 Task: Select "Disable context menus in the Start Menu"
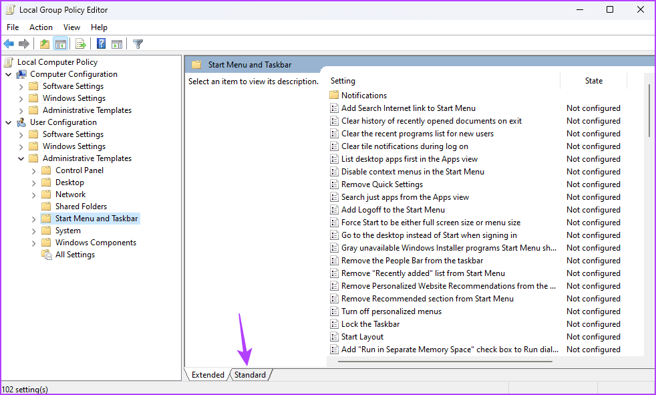pos(413,172)
